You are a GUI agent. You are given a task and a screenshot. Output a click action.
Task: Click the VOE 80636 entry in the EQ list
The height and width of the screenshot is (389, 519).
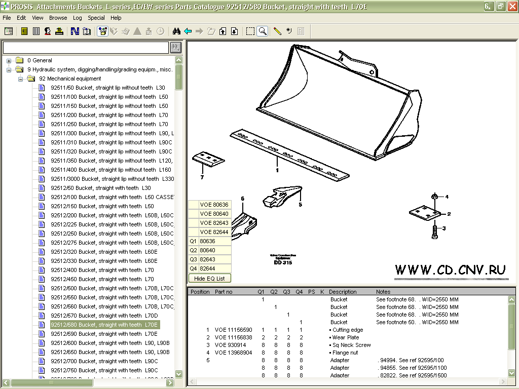coord(214,205)
